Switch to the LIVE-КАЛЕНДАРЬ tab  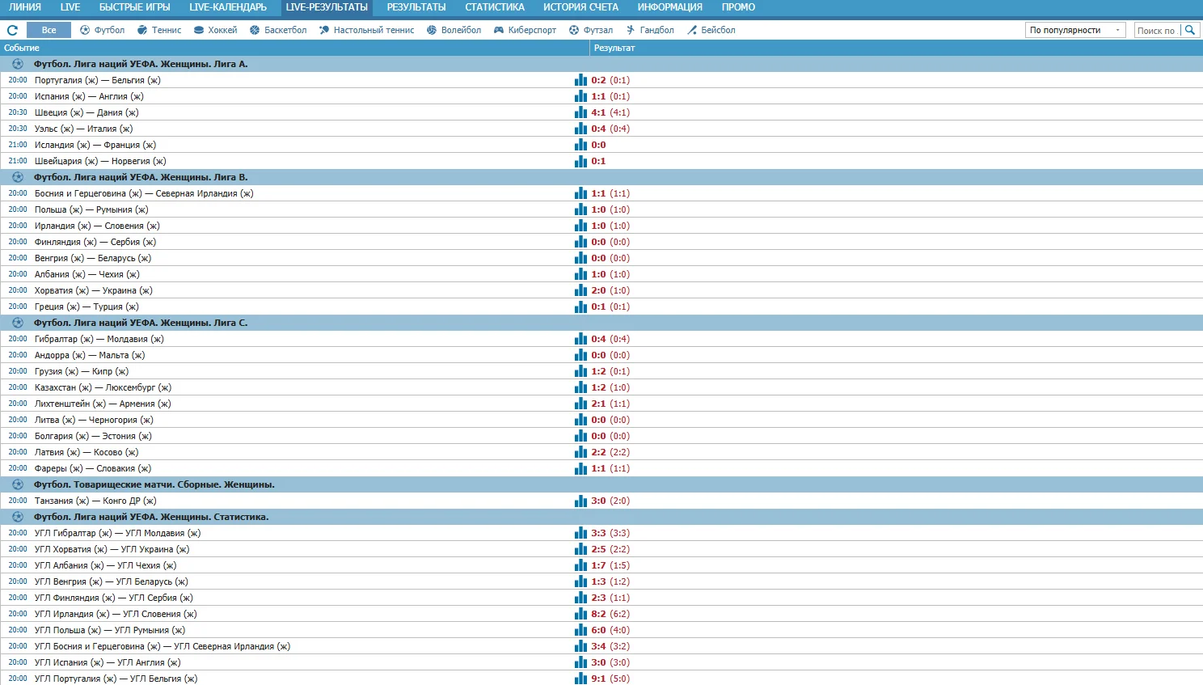pos(228,7)
